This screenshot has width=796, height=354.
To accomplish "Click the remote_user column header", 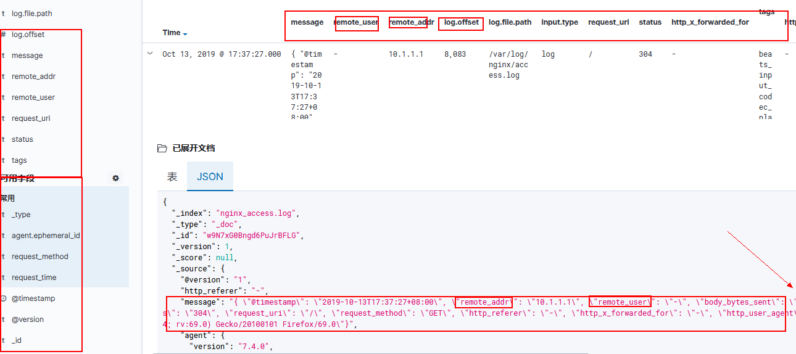I will click(355, 22).
